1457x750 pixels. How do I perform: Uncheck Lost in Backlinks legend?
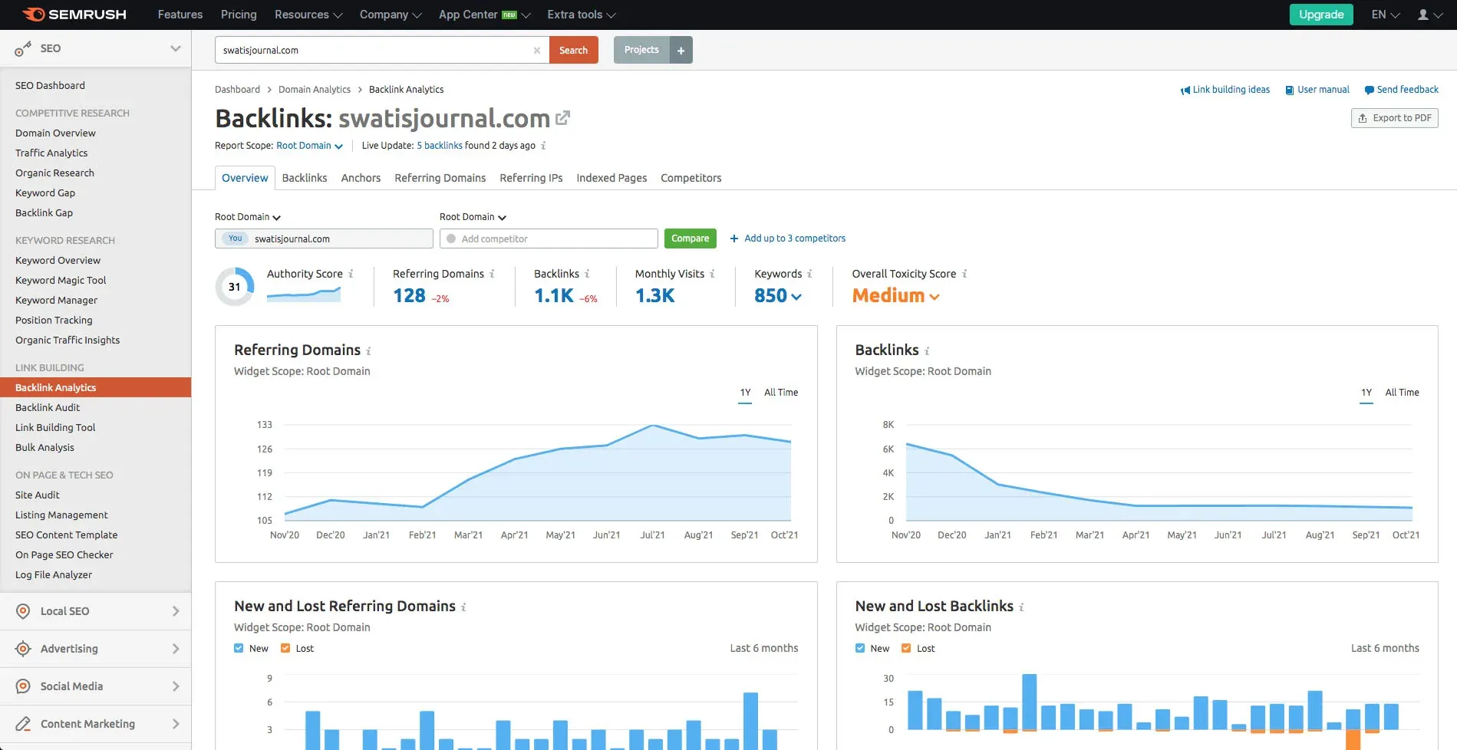[906, 648]
